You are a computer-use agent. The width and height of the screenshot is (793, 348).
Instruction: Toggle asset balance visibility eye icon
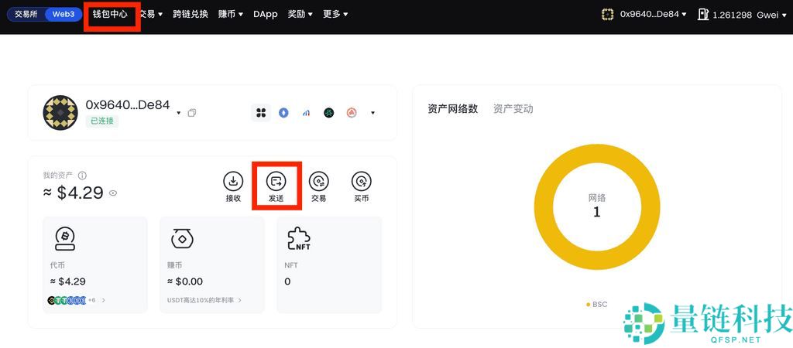(113, 193)
